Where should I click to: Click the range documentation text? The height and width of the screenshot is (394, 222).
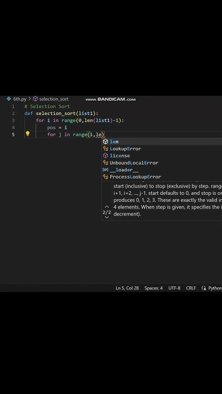tap(167, 200)
